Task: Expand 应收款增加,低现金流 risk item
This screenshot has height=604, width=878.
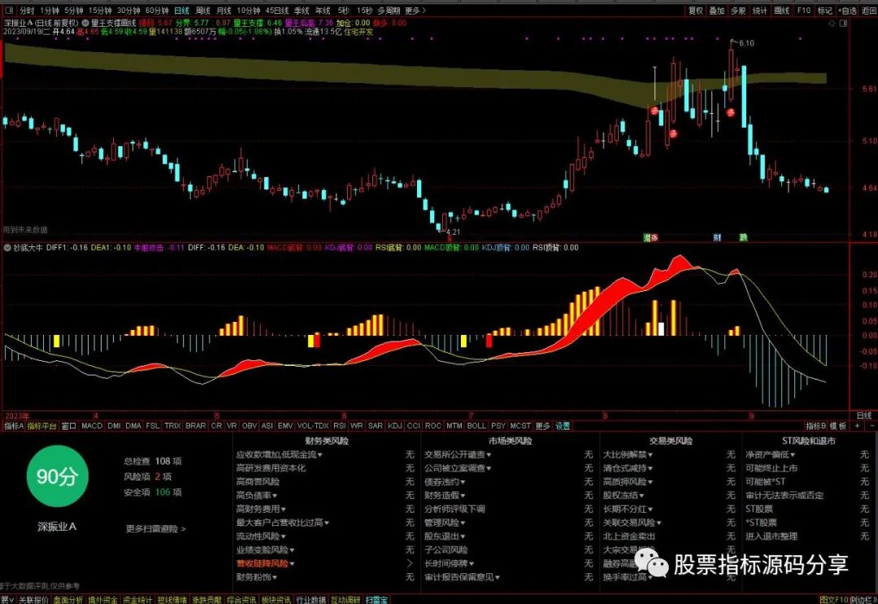Action: [279, 454]
